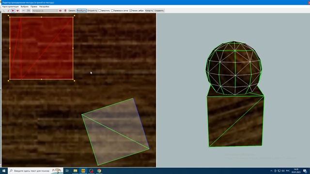Screen dimensions: 310x174
Task: Click the Отстроить button
Action: [92, 11]
